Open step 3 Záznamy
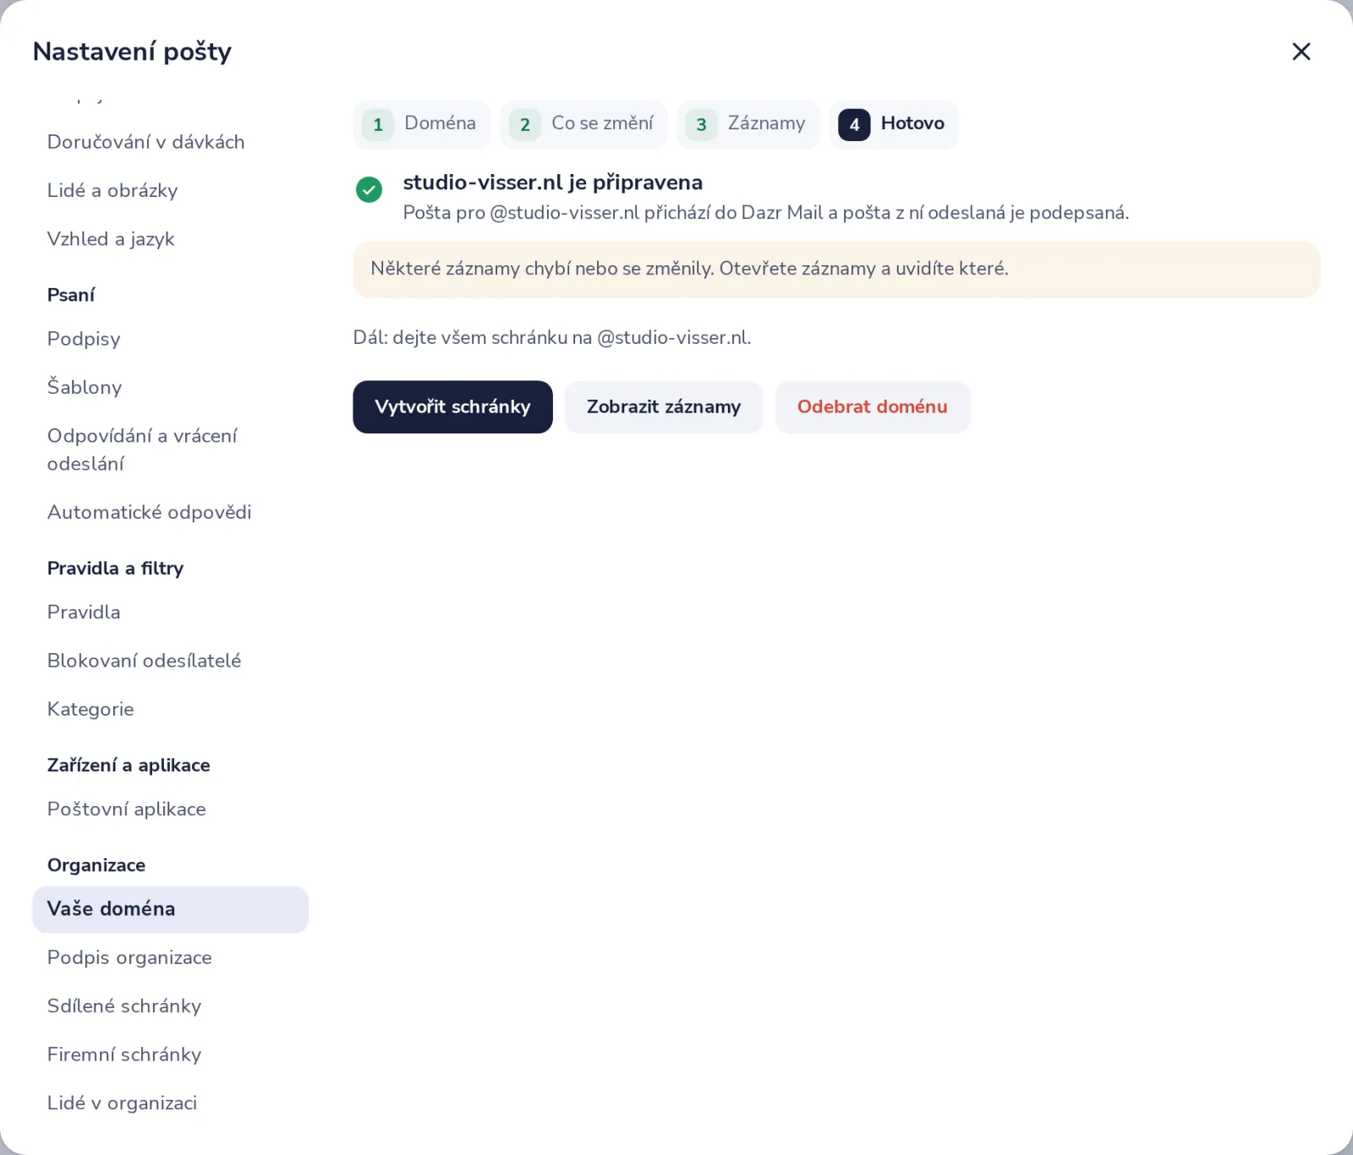The width and height of the screenshot is (1353, 1155). pyautogui.click(x=748, y=124)
